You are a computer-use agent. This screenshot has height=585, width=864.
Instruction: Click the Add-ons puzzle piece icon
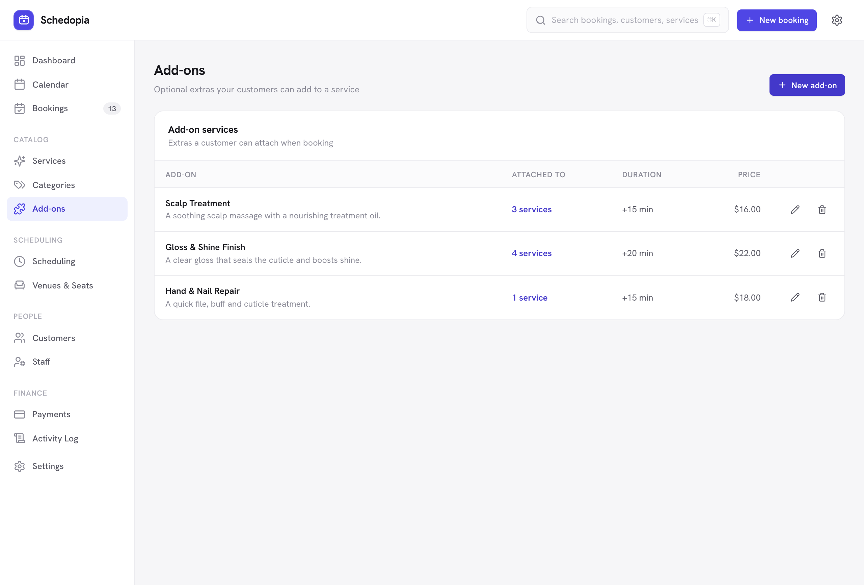19,209
